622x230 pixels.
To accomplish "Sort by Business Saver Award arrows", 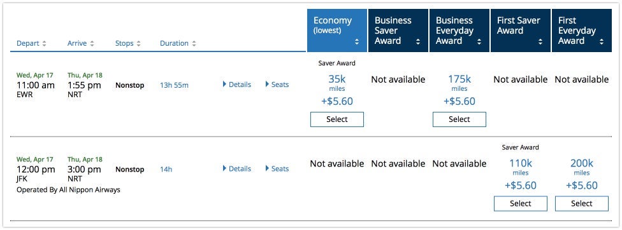I will tap(417, 41).
